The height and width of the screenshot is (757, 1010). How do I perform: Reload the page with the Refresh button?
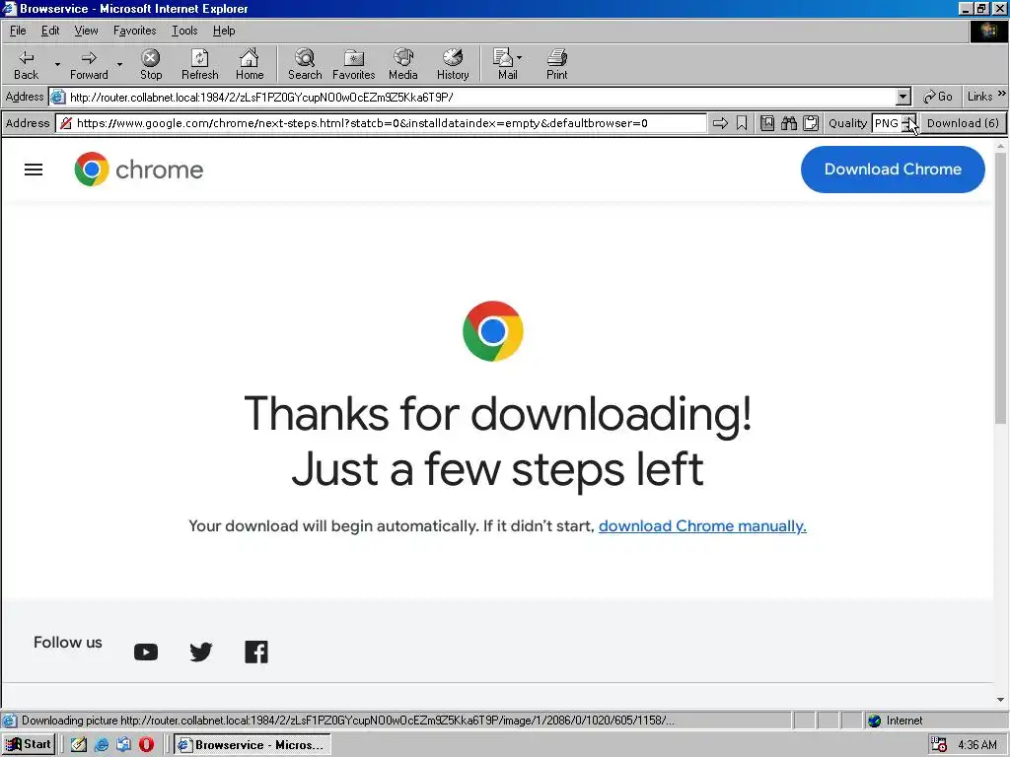(199, 64)
